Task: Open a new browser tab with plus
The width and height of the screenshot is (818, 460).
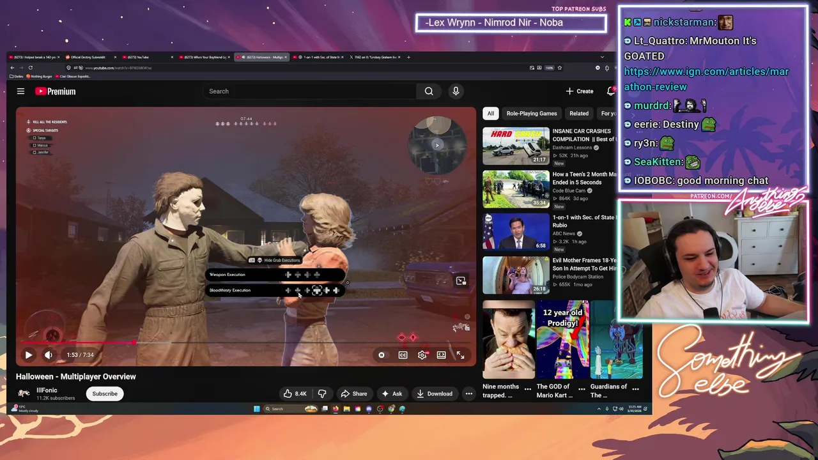Action: point(409,57)
